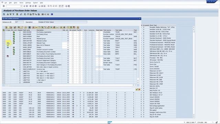Toggle Original checkbox for the MARA_MTART row

20,43
